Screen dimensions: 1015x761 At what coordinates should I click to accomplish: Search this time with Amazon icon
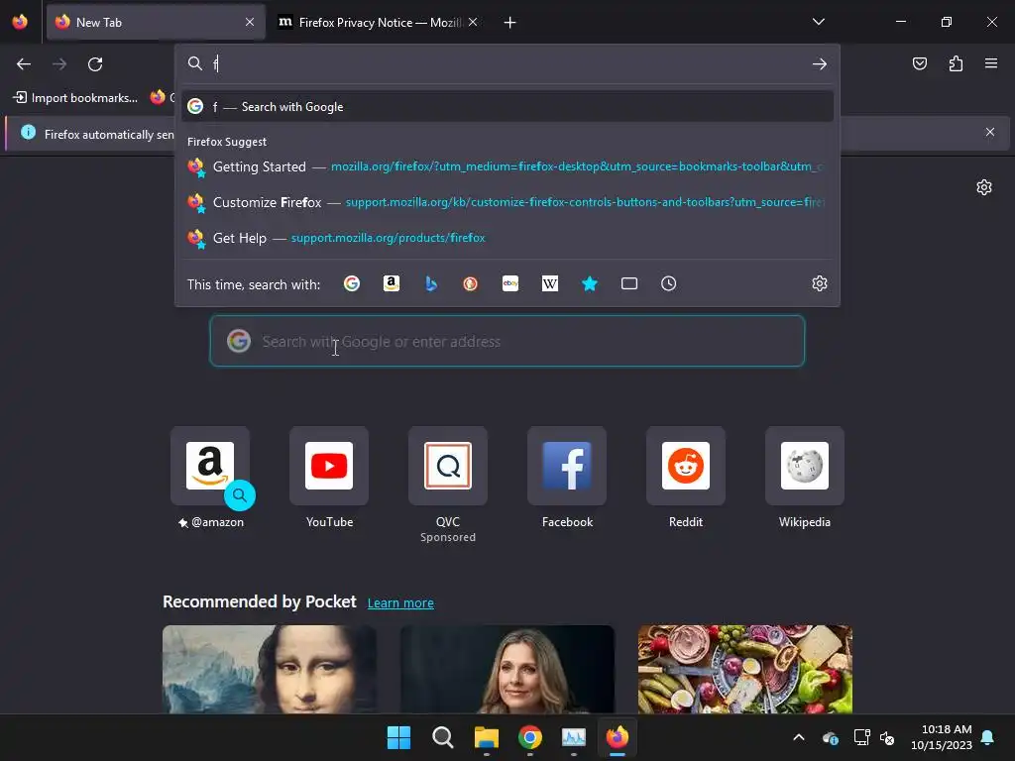[x=391, y=283]
